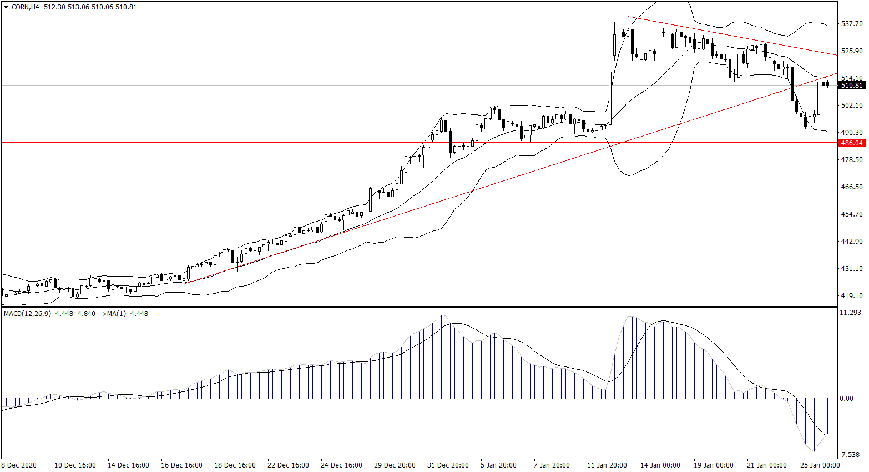This screenshot has width=869, height=472.
Task: Click the CORN,H4 symbol title text
Action: pyautogui.click(x=25, y=7)
